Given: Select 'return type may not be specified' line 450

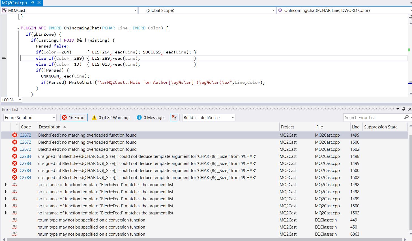Looking at the screenshot, I should click(91, 227).
